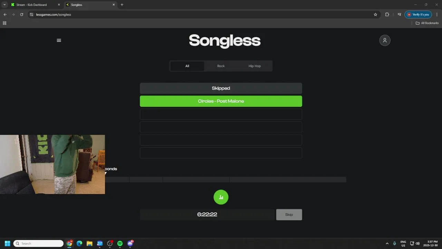Image resolution: width=442 pixels, height=249 pixels.
Task: Open media controls icon in toolbar
Action: pyautogui.click(x=399, y=15)
